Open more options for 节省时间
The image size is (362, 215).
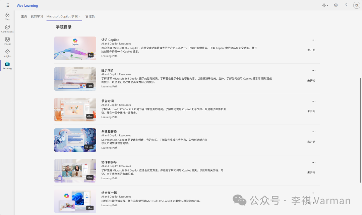313,101
